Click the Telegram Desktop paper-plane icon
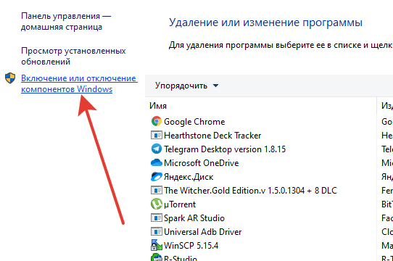 pyautogui.click(x=157, y=149)
